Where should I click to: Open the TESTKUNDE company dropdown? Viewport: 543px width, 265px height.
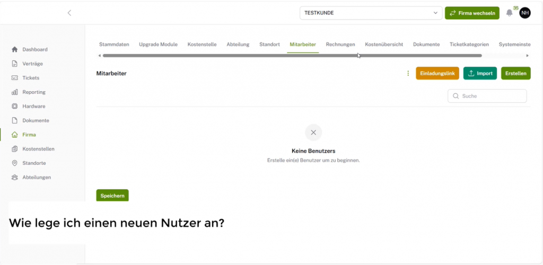pyautogui.click(x=370, y=13)
